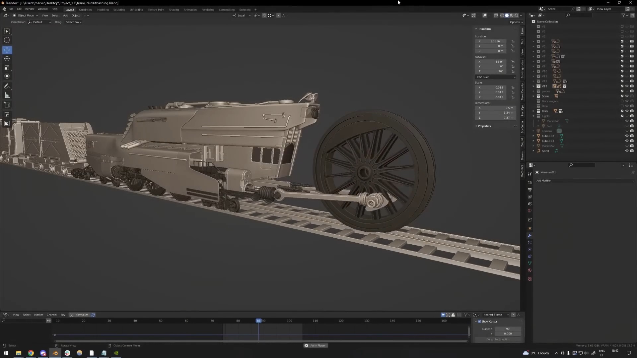Select the Rotate tool
This screenshot has height=358, width=637.
(x=7, y=59)
